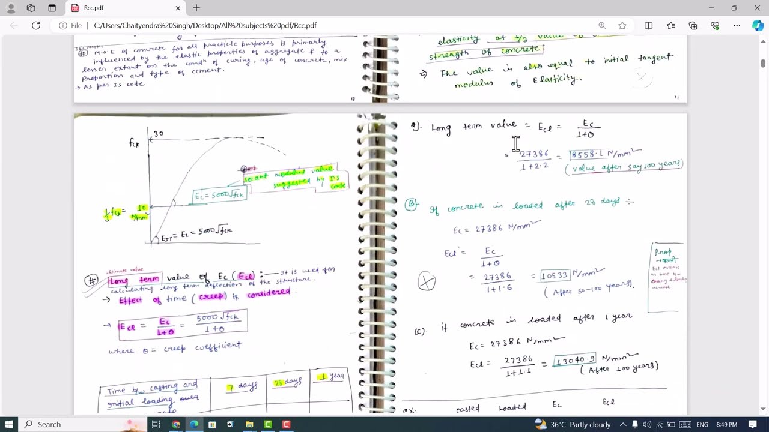Click the 'Ec = 5000√fck' box on graph
This screenshot has width=769, height=432.
coord(219,196)
